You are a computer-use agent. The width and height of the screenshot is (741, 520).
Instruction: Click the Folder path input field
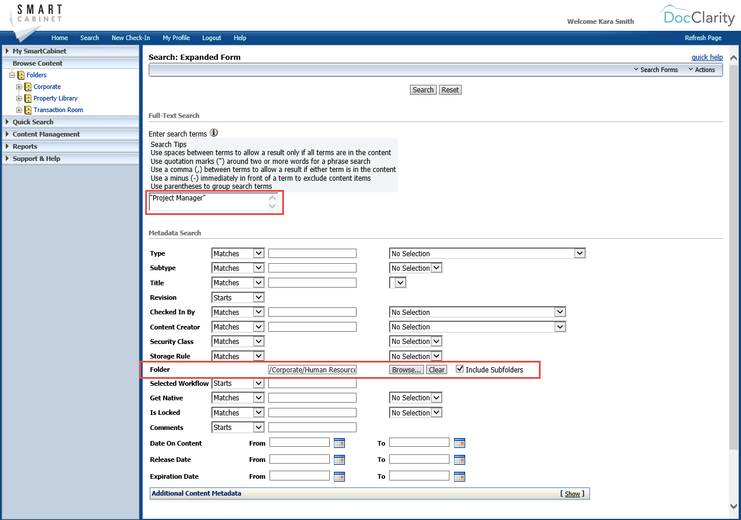click(312, 369)
